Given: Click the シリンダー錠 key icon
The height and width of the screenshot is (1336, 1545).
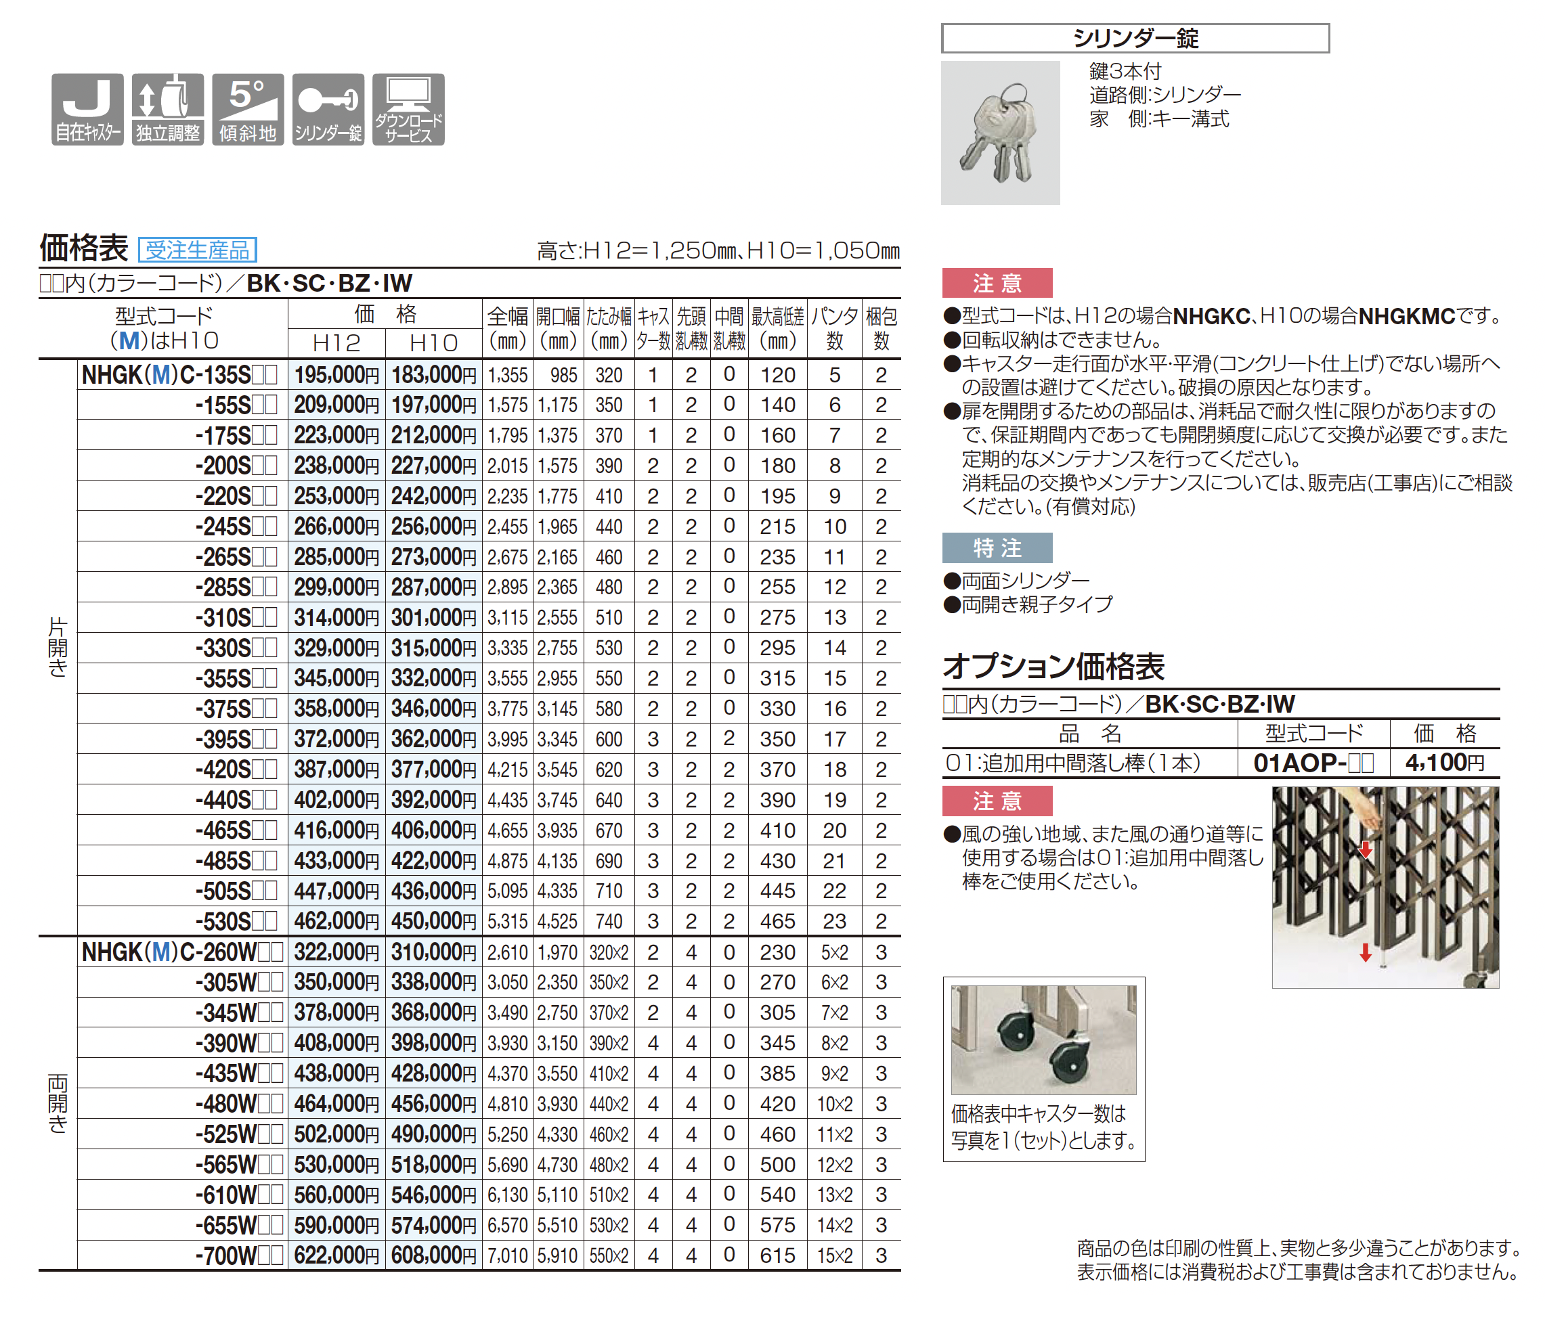Looking at the screenshot, I should tap(328, 109).
